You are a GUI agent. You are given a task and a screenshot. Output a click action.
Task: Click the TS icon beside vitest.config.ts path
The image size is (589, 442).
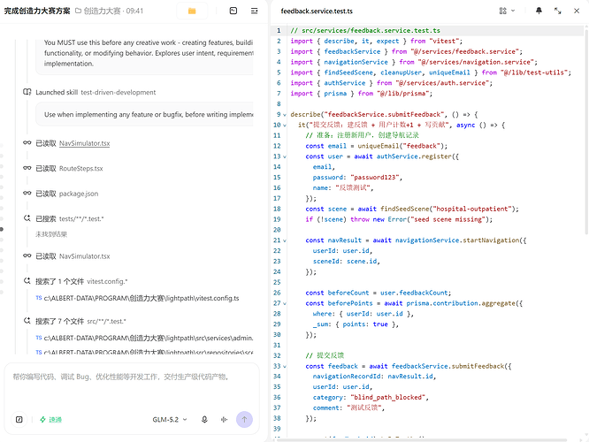tap(39, 298)
